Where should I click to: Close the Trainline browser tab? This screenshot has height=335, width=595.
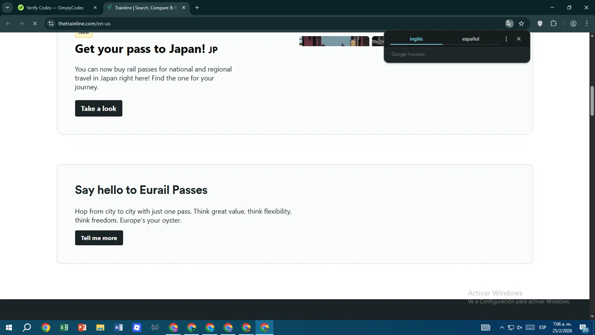(184, 8)
